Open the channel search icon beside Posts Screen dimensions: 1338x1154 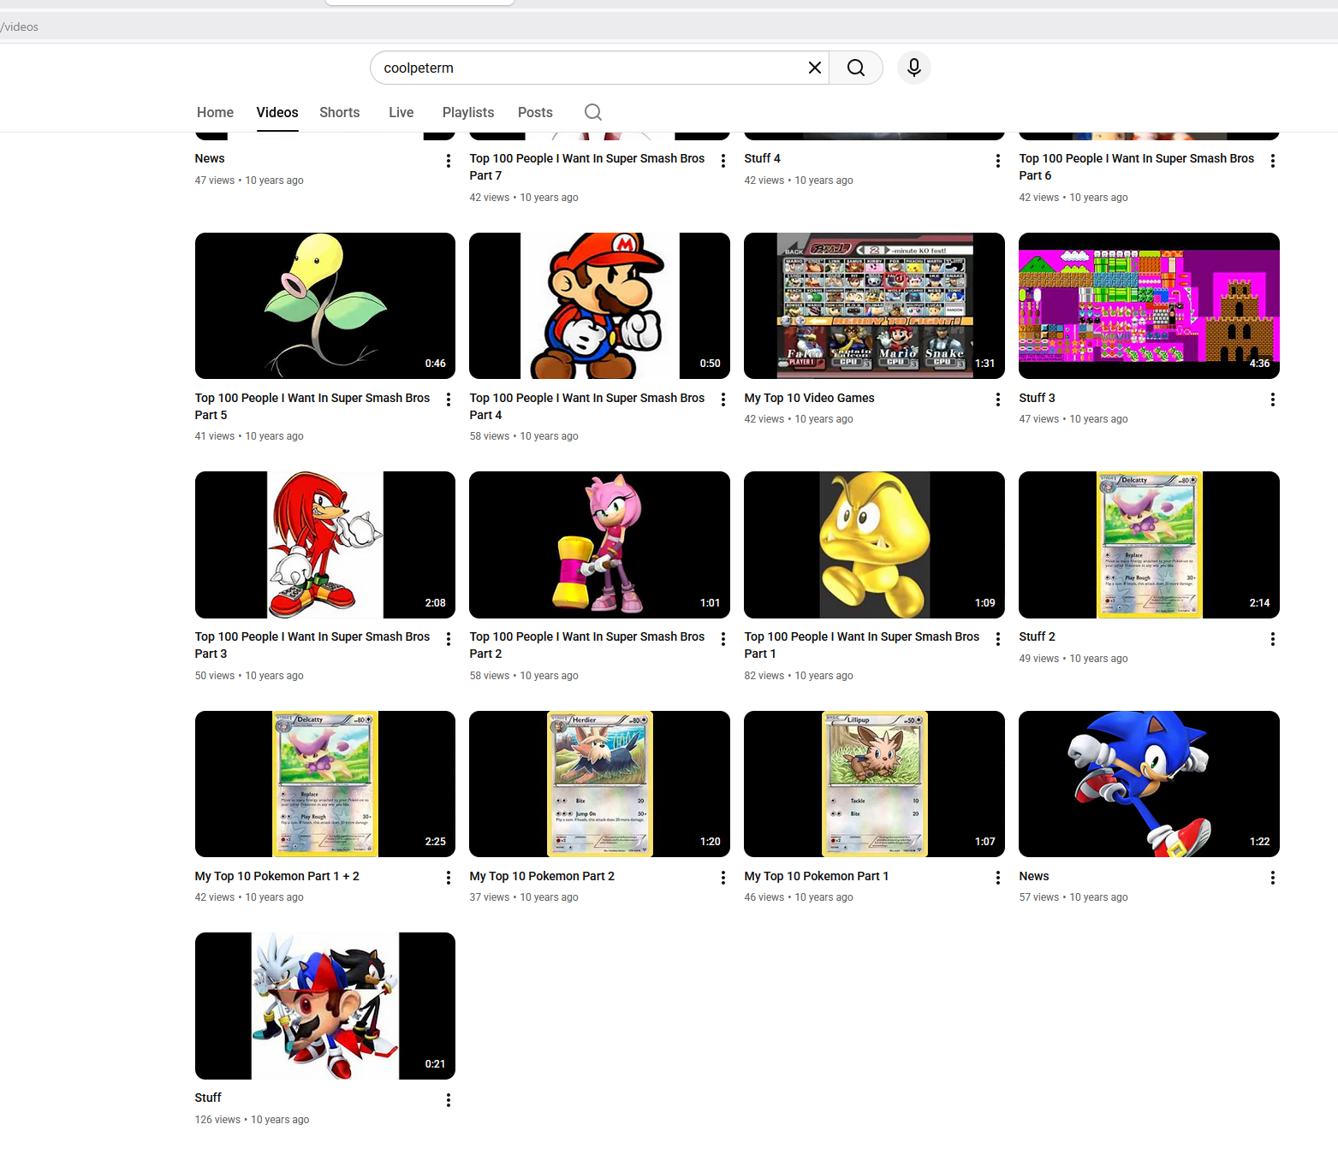(592, 112)
